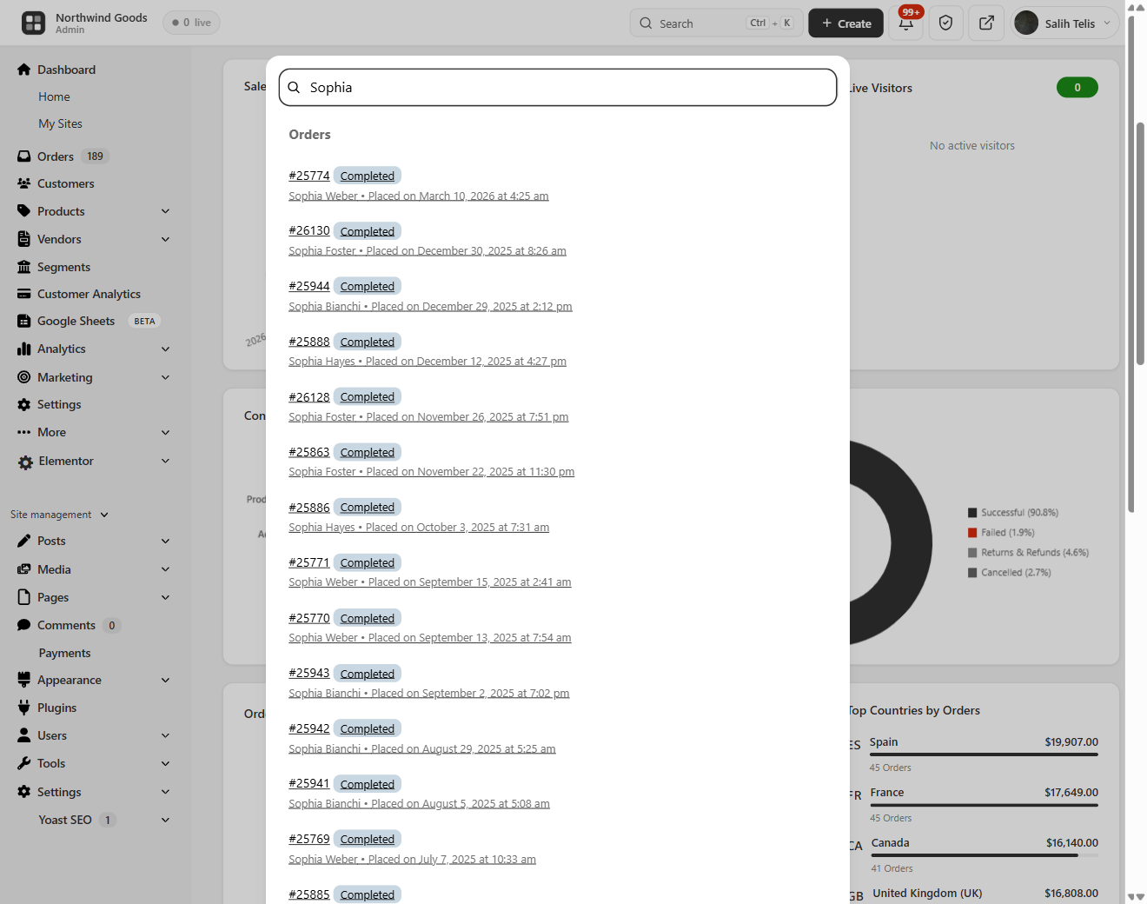The image size is (1147, 904).
Task: Click the Spain orders progress bar
Action: [x=984, y=754]
